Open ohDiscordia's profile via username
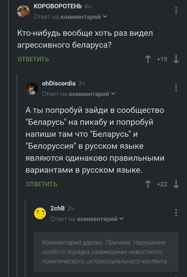Viewport: 187px width, 277px height. click(59, 84)
